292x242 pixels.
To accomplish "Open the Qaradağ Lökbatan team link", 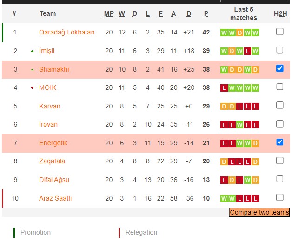I will click(x=66, y=32).
